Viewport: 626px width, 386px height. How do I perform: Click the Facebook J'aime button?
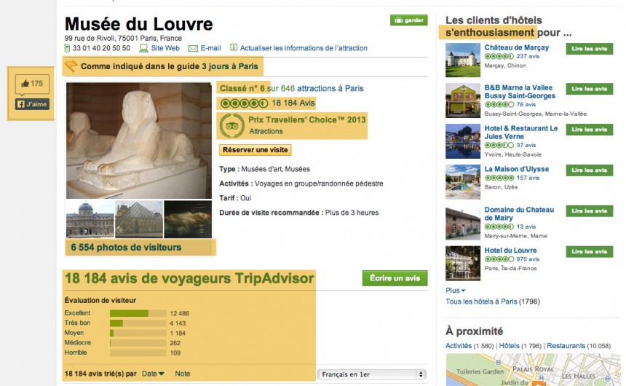(32, 104)
